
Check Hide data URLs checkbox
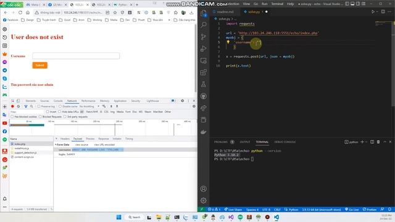click(x=59, y=112)
